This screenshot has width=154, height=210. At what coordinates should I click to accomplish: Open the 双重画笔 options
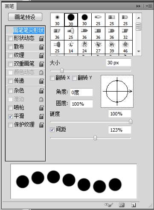point(24,64)
